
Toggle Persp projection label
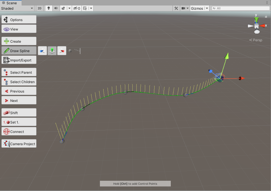coord(256,40)
